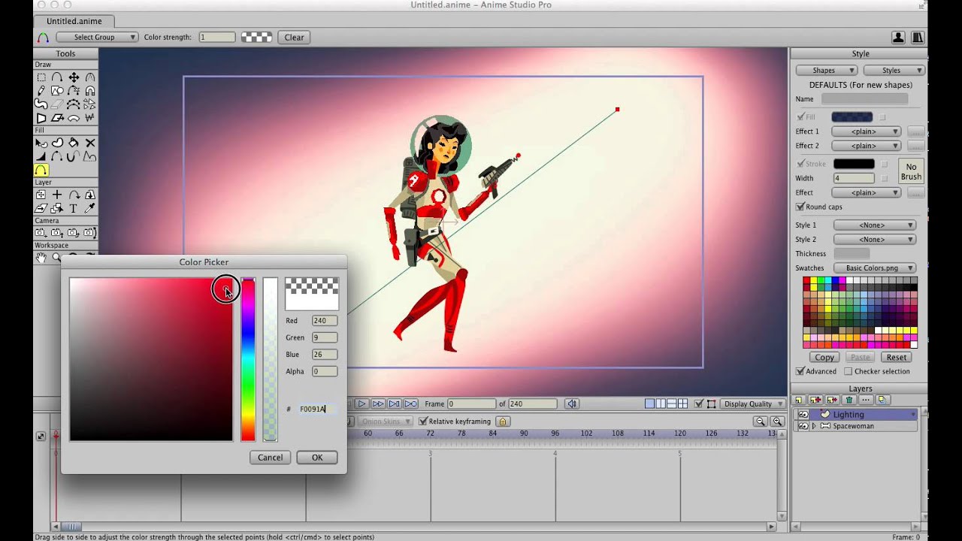Viewport: 962px width, 541px height.
Task: Open the Swatches Basic Colors.png dropdown
Action: [x=875, y=268]
